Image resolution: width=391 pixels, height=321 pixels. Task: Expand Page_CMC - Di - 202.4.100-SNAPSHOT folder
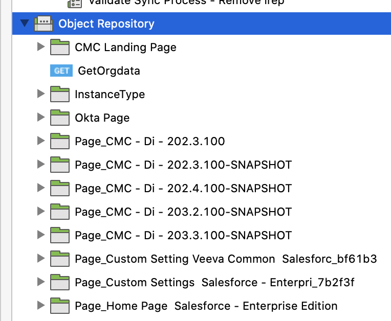click(x=41, y=188)
